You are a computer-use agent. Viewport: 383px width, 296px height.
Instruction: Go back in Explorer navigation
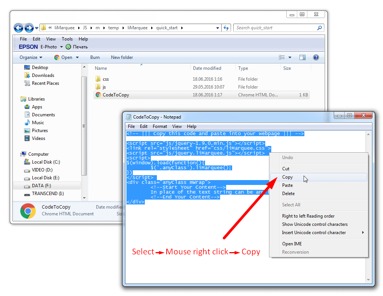[18, 28]
